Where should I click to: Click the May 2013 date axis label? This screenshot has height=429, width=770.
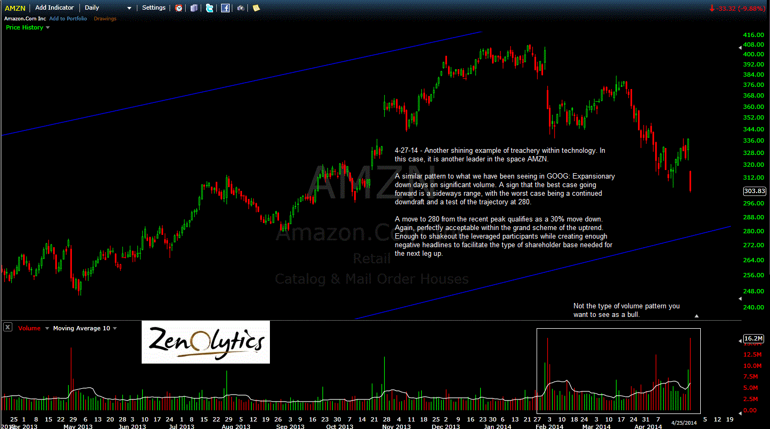pyautogui.click(x=79, y=427)
